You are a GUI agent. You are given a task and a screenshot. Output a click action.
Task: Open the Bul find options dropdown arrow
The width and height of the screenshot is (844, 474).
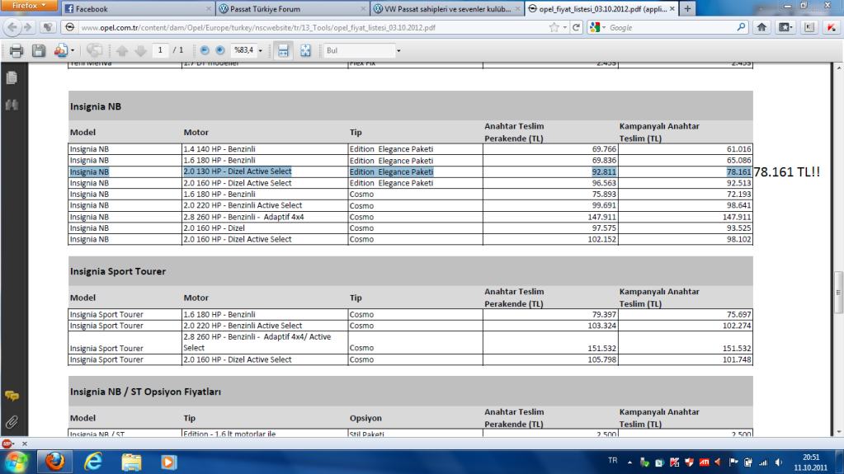pyautogui.click(x=398, y=50)
